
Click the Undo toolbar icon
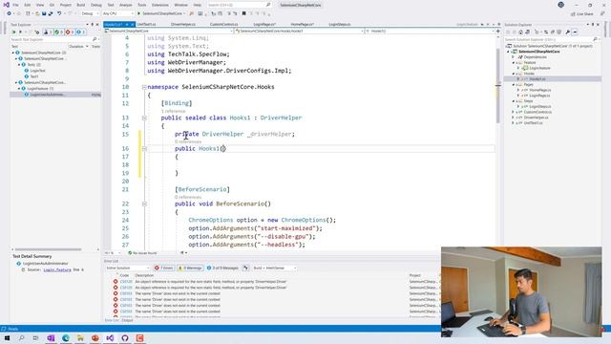pos(59,13)
